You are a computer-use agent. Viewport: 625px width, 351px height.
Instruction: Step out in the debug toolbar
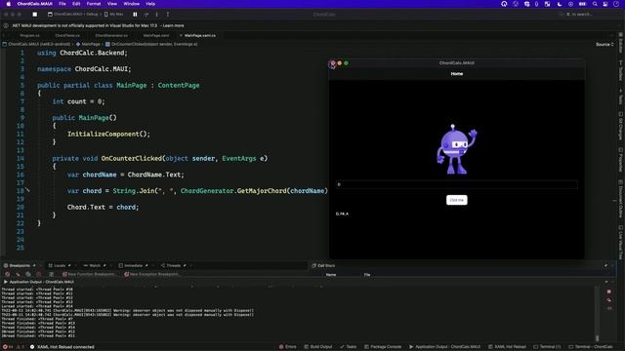[168, 15]
